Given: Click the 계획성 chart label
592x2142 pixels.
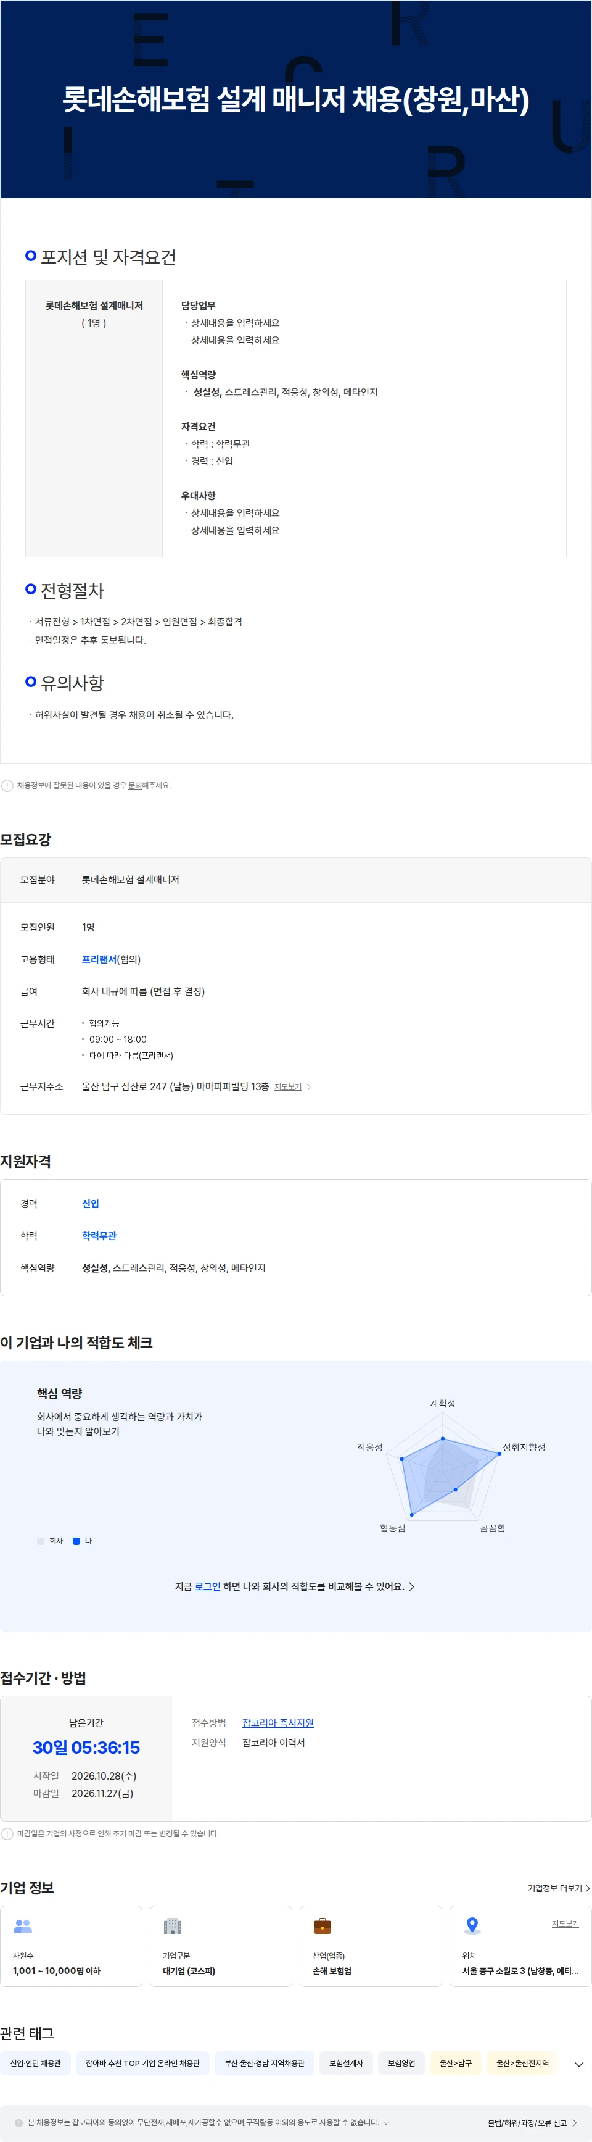Looking at the screenshot, I should (443, 1402).
